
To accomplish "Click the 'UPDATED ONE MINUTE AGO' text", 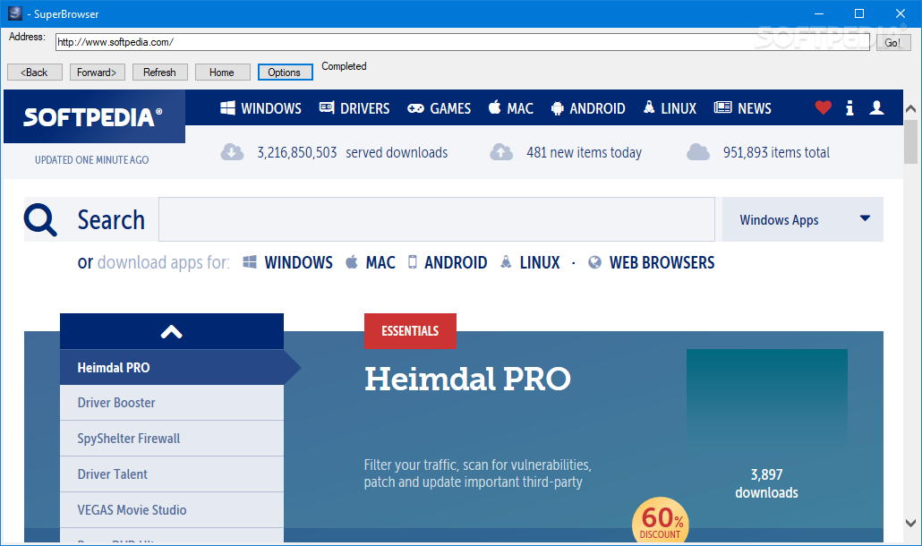I will tap(91, 160).
